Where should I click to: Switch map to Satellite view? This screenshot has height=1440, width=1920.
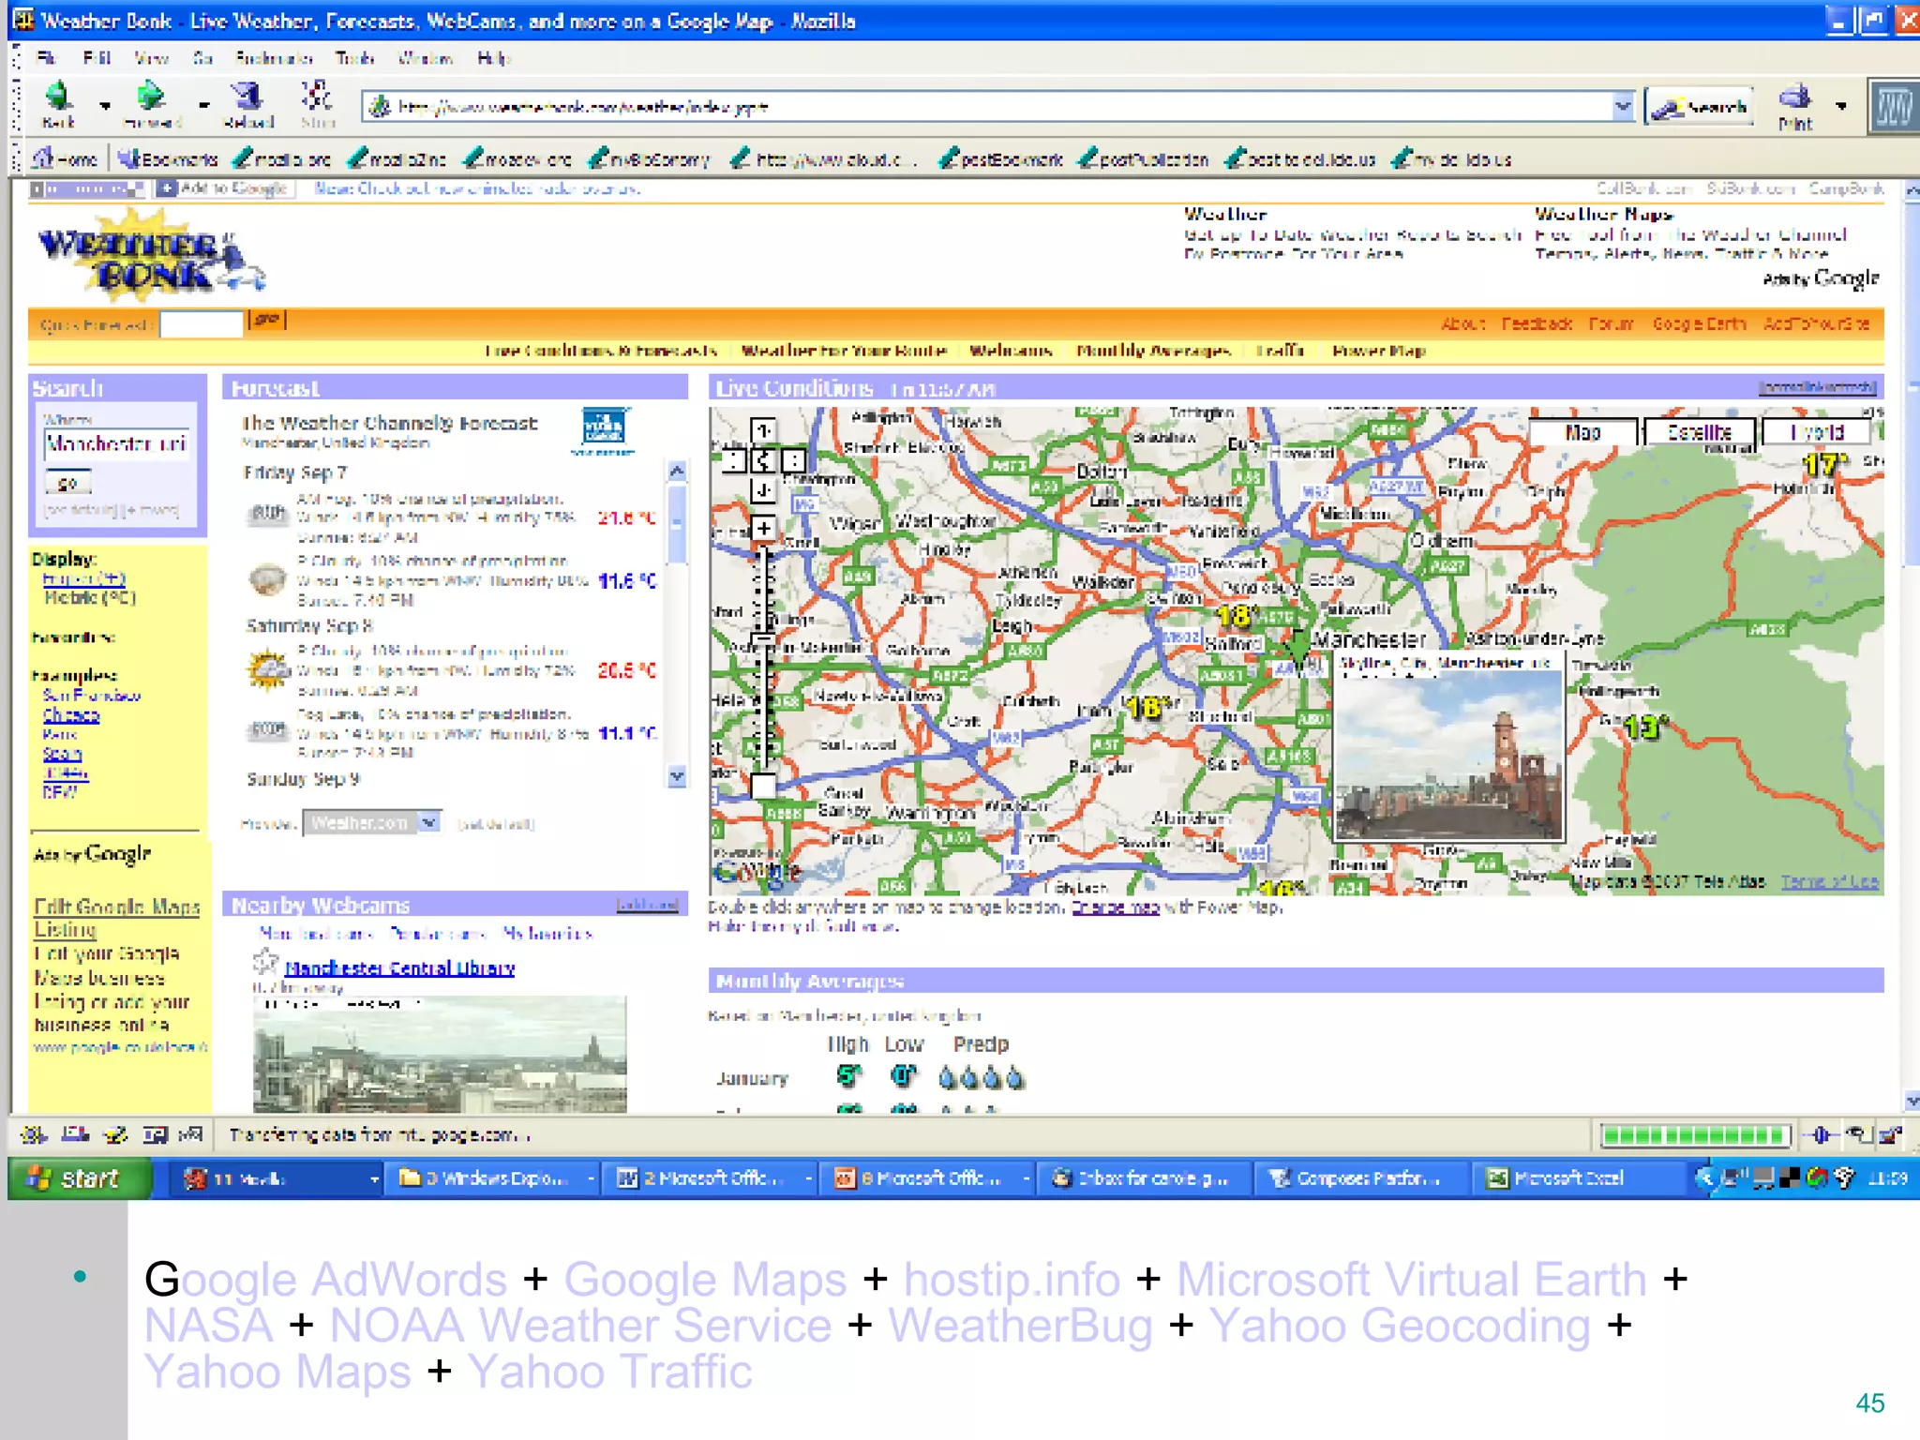coord(1699,432)
